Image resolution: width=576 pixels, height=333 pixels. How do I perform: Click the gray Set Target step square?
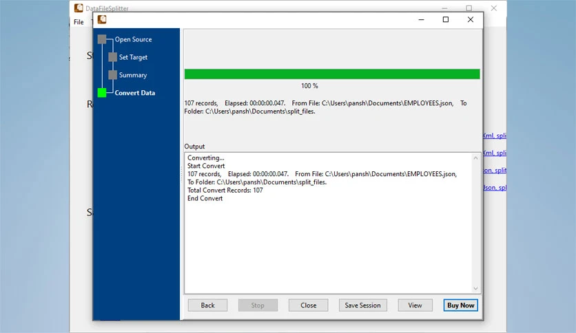click(113, 57)
